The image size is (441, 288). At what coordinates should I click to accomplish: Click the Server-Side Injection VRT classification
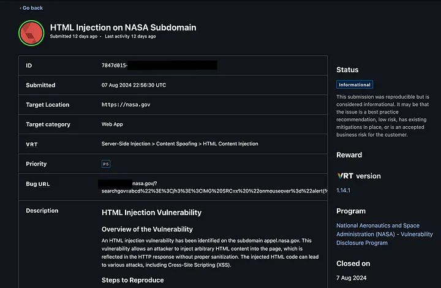click(x=179, y=144)
